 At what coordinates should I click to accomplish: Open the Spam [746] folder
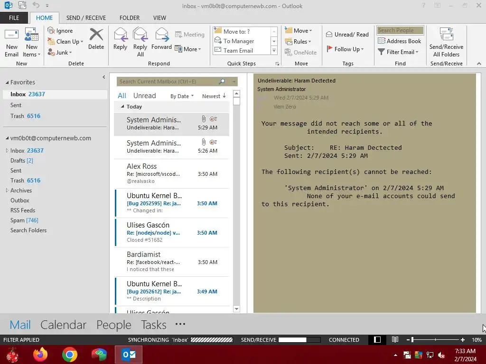[24, 220]
